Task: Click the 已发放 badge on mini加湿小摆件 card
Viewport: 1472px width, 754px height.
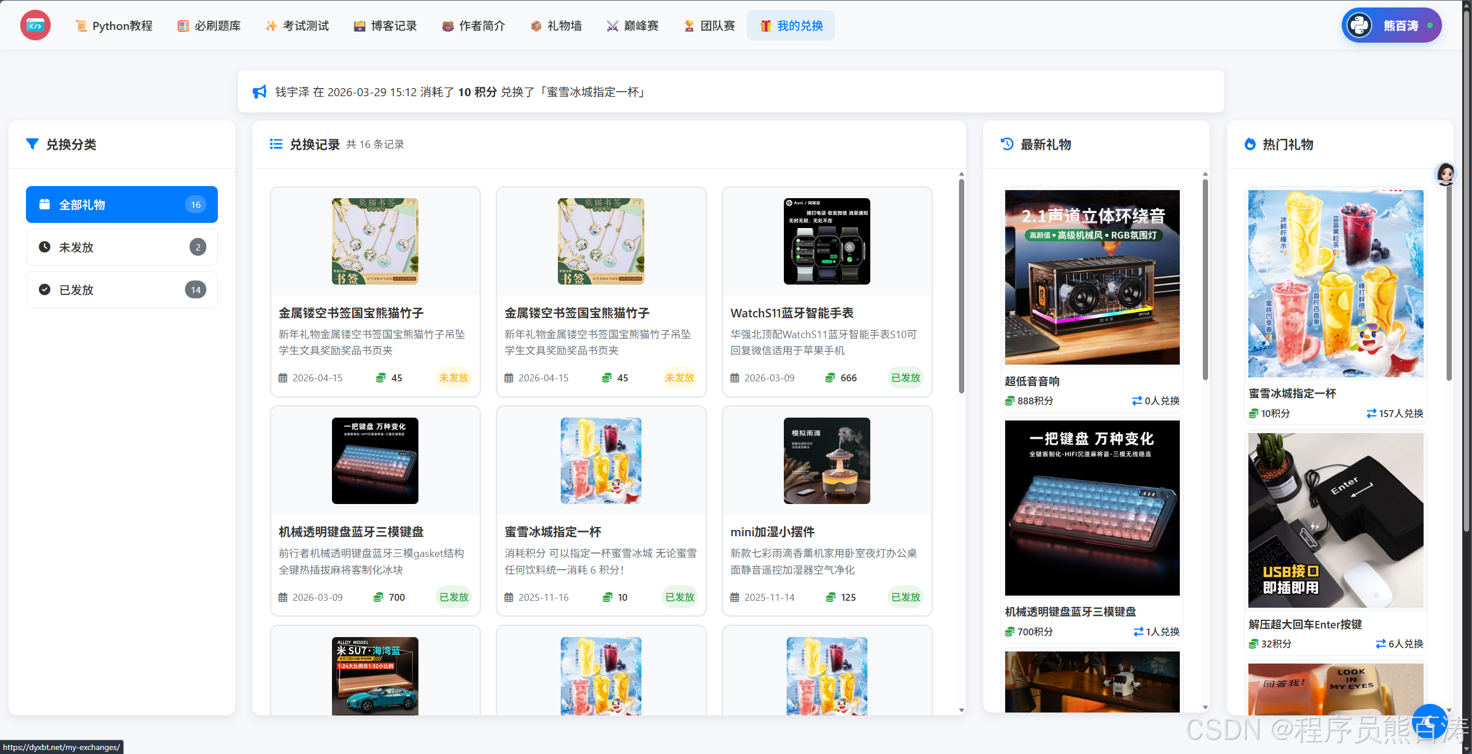Action: pyautogui.click(x=905, y=597)
